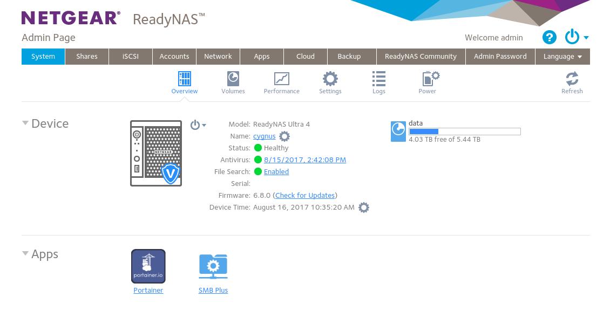Collapse the Apps section triangle
This screenshot has width=610, height=318.
[x=25, y=253]
